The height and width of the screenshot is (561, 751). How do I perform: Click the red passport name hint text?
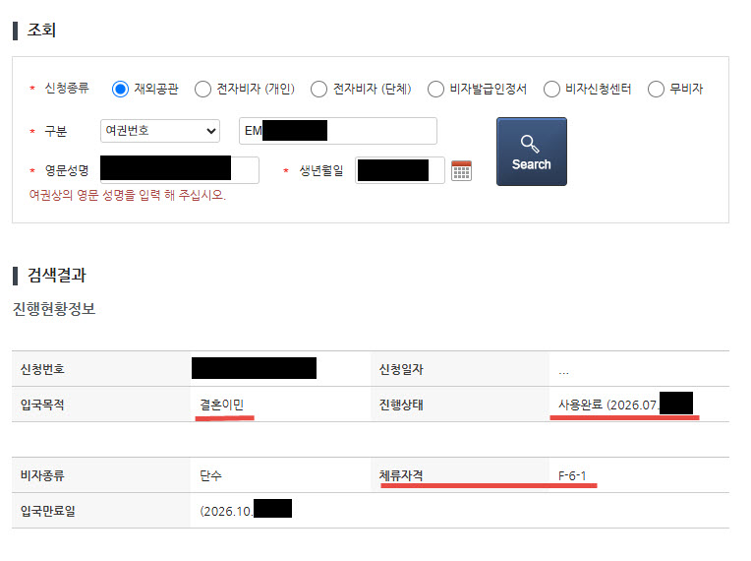[128, 195]
